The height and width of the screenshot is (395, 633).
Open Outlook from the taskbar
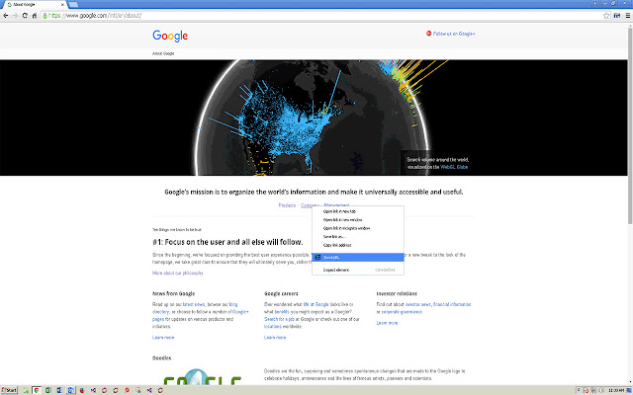point(70,390)
